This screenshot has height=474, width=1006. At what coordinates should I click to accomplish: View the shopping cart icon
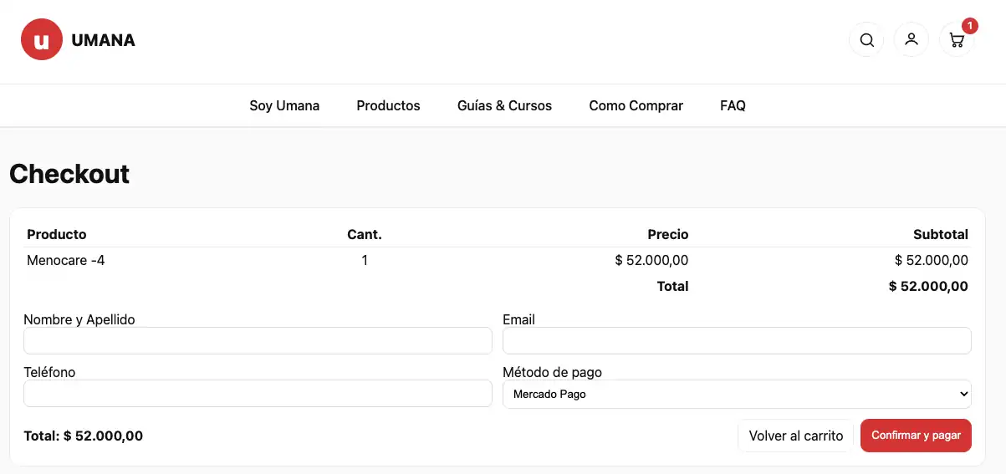pos(957,40)
